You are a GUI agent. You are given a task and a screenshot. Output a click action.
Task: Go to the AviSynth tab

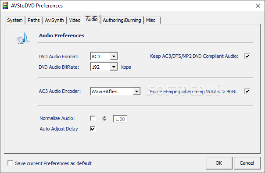(x=54, y=20)
